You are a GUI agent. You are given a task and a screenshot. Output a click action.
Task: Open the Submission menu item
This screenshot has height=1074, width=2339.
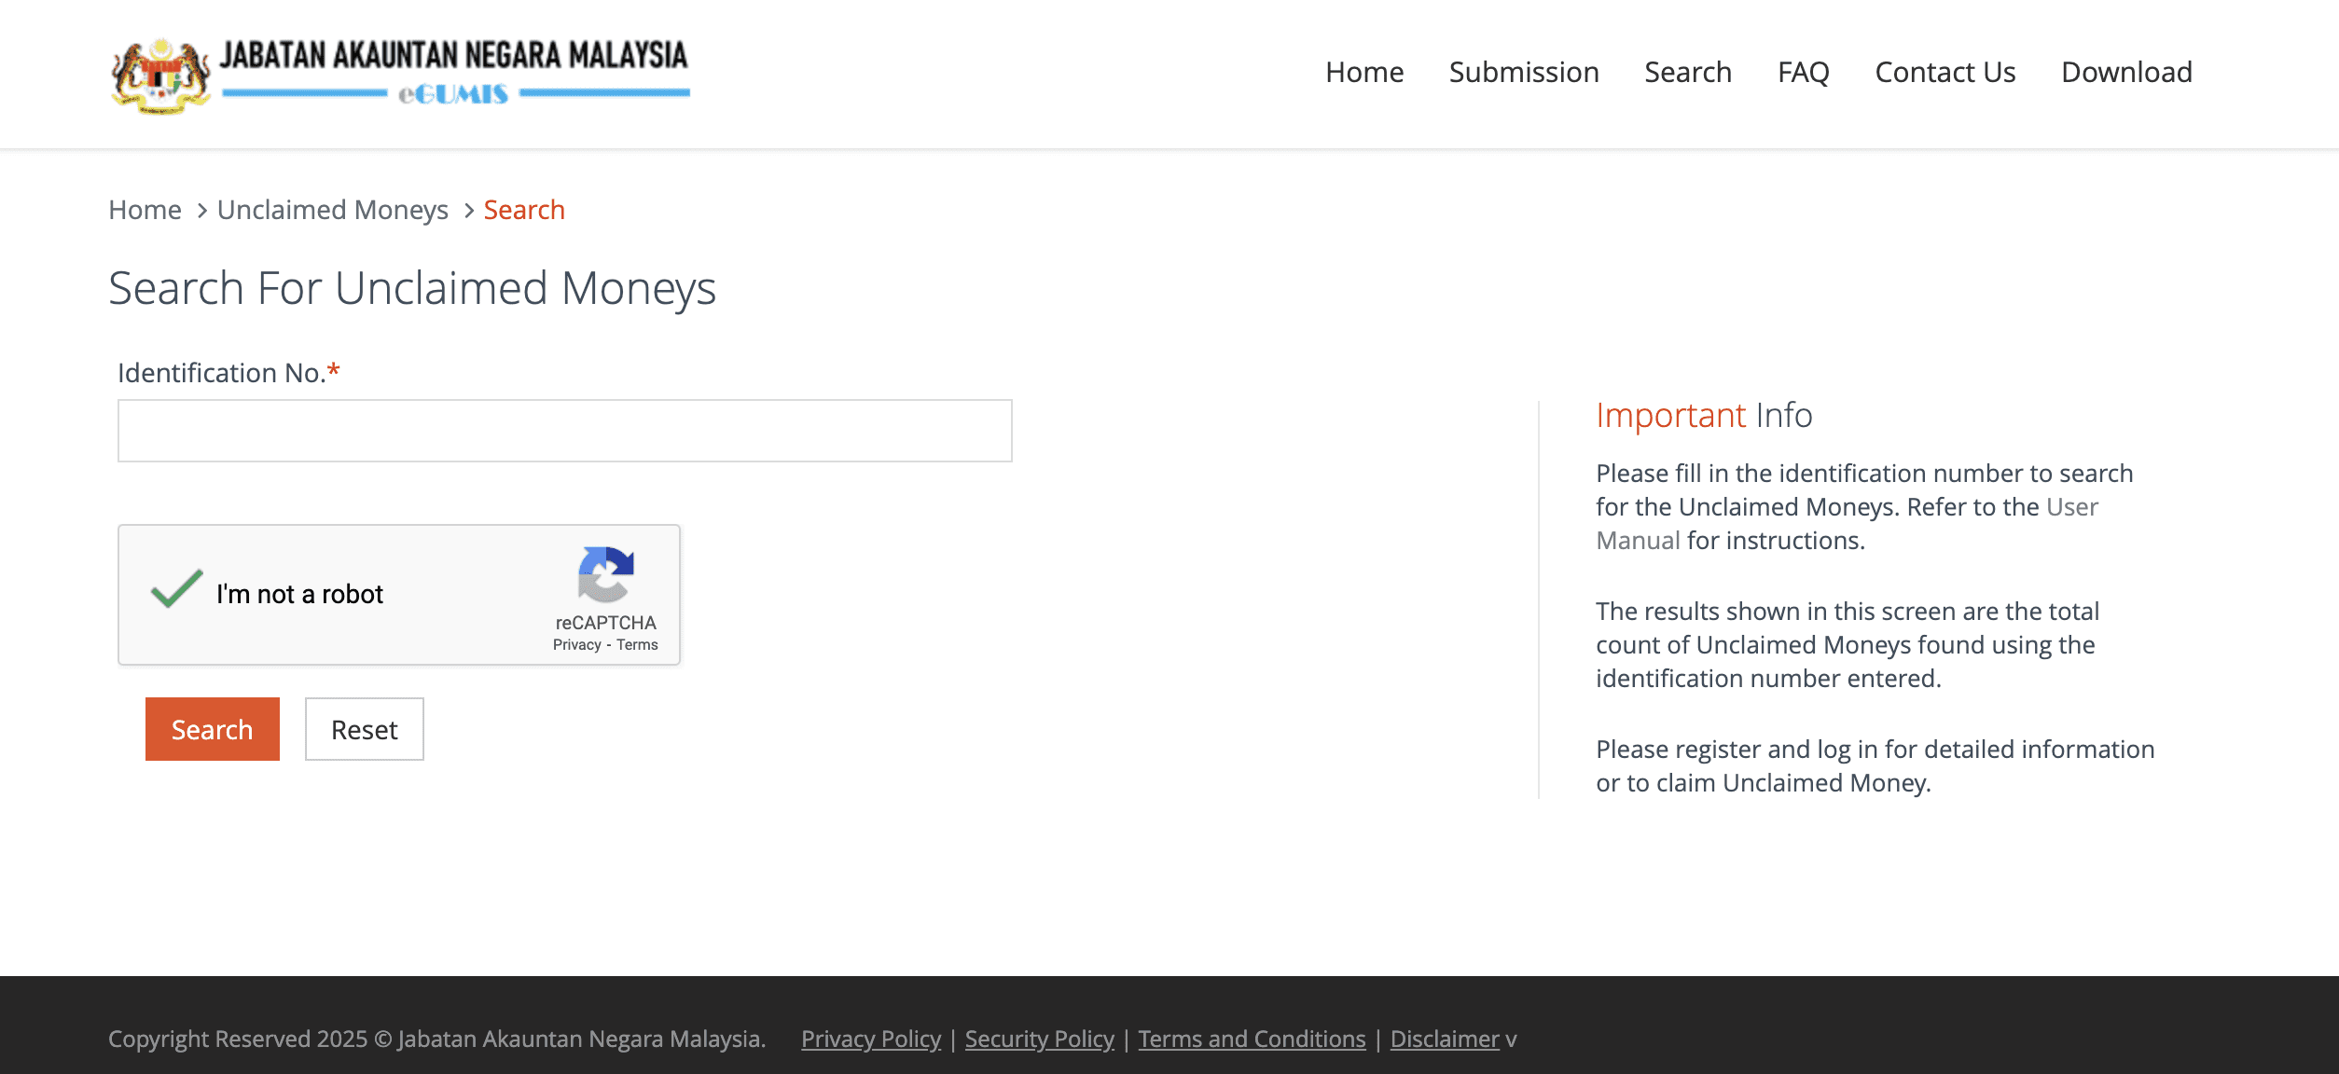pos(1523,72)
